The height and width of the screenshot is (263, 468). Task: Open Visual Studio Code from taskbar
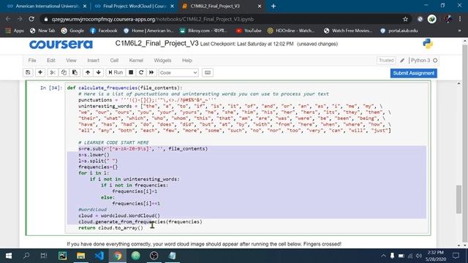tap(99, 256)
